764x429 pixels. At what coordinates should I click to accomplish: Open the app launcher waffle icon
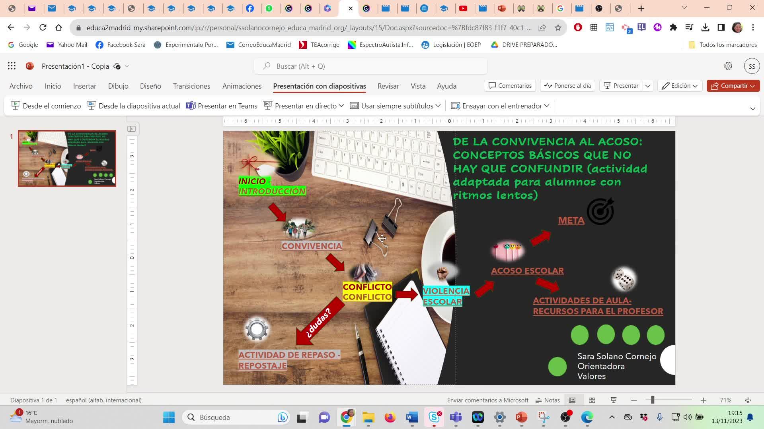(12, 66)
